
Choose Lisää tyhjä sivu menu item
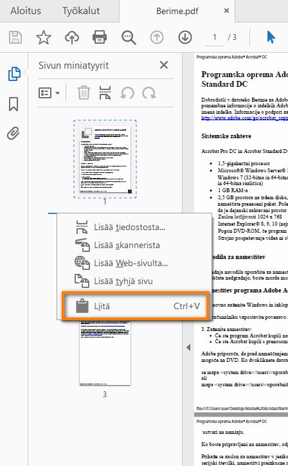pos(134,281)
